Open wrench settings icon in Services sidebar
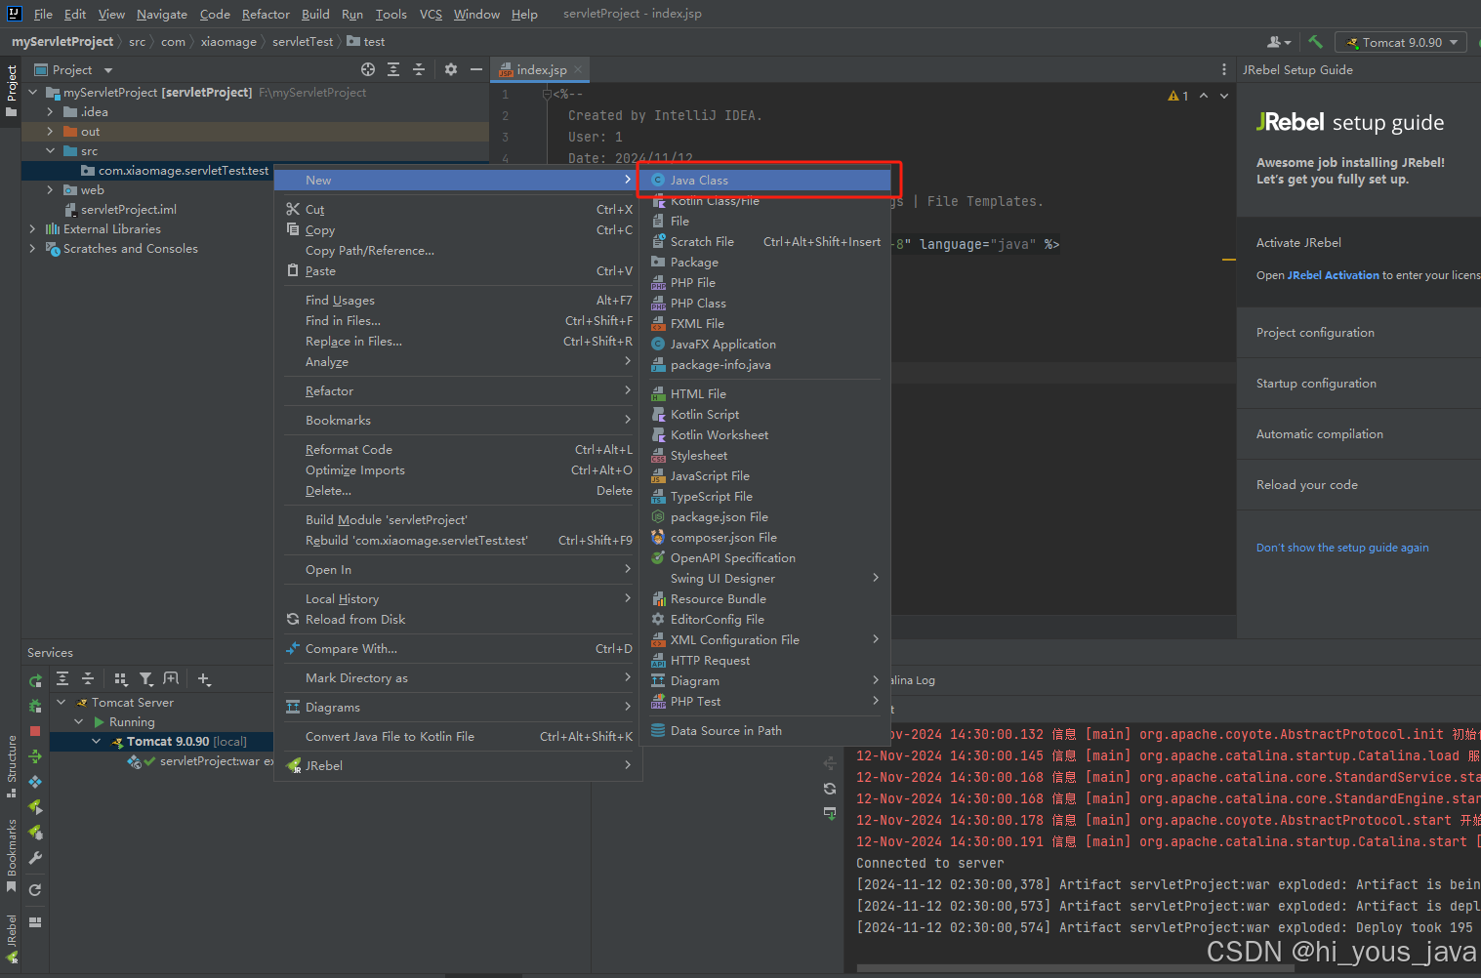This screenshot has height=978, width=1481. tap(35, 858)
